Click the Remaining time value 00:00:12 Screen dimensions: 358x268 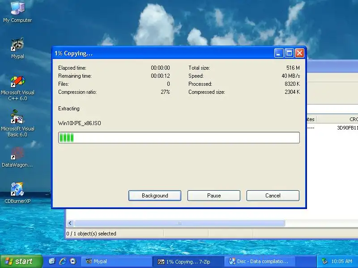(x=160, y=76)
